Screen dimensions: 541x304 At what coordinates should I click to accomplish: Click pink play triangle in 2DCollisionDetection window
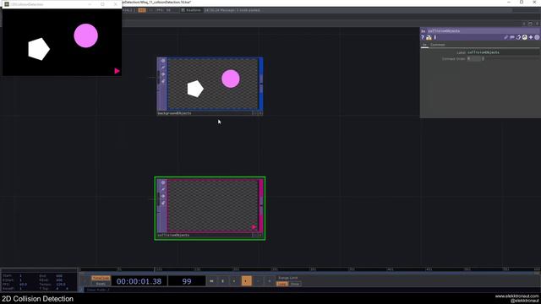117,71
